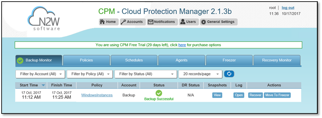
Task: Click the green Backup Successful checkmark icon
Action: pos(159,93)
